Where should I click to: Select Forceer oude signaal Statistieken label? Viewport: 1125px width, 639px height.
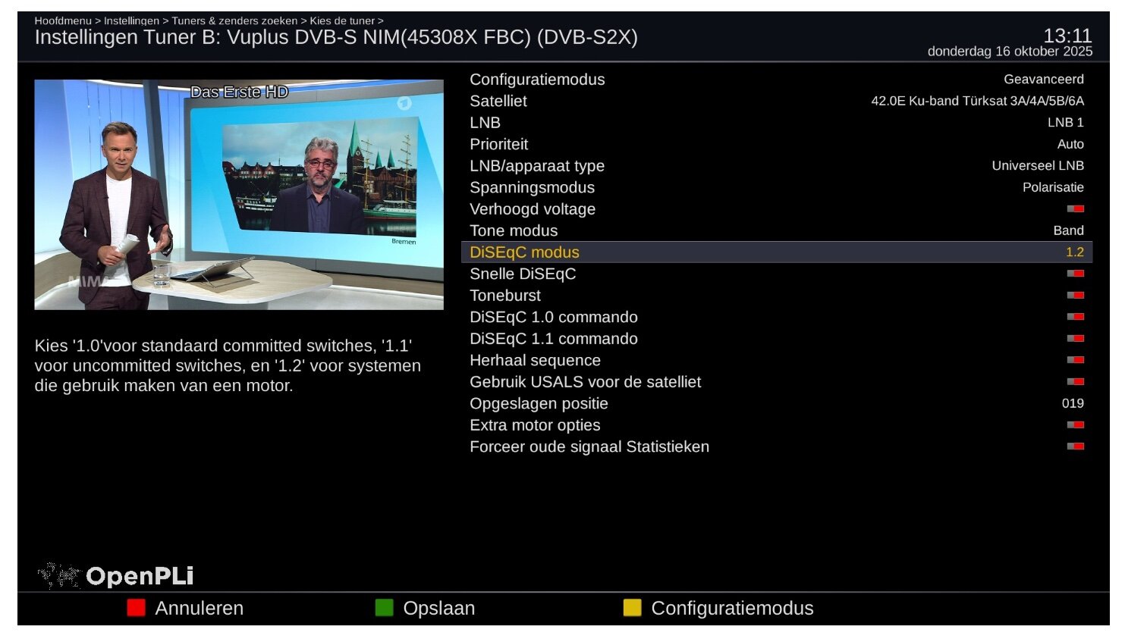click(x=589, y=446)
